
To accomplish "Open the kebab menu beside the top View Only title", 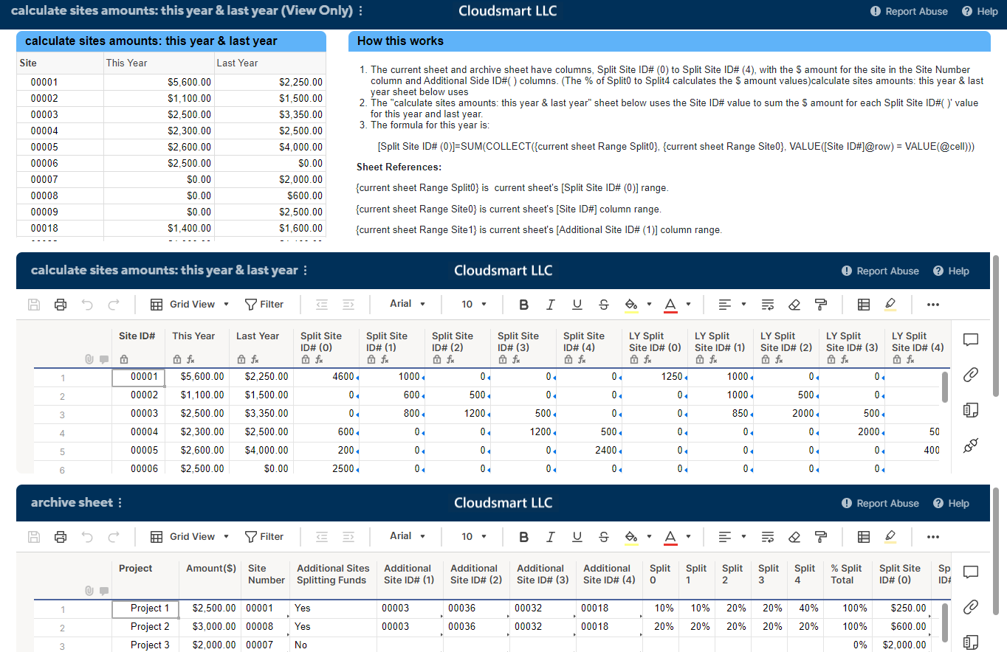I will click(x=360, y=11).
